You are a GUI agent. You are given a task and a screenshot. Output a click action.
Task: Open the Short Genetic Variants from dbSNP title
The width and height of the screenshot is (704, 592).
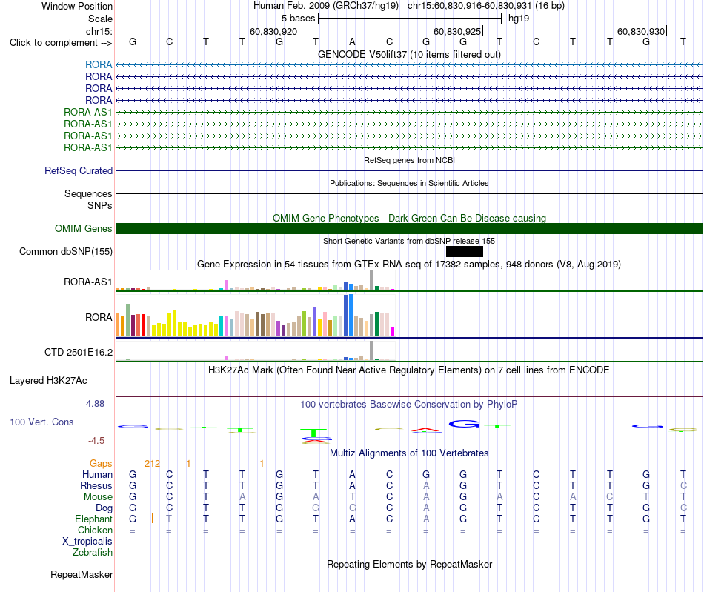click(409, 241)
